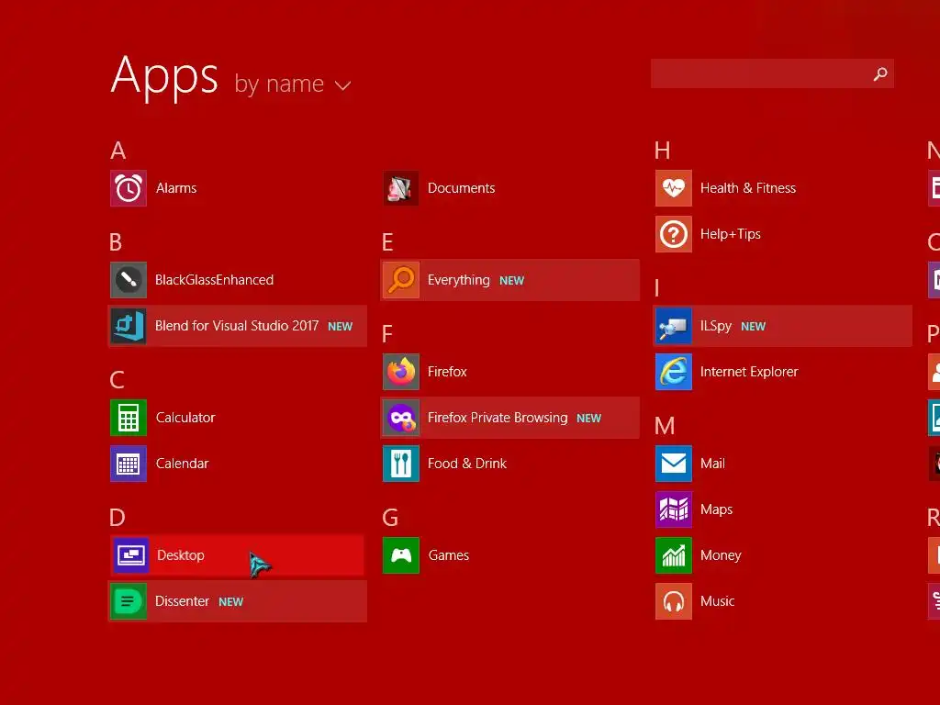940x705 pixels.
Task: Click the 'Food & Drink' label
Action: pyautogui.click(x=467, y=464)
